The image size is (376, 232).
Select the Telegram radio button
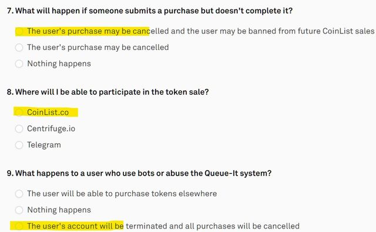[19, 145]
